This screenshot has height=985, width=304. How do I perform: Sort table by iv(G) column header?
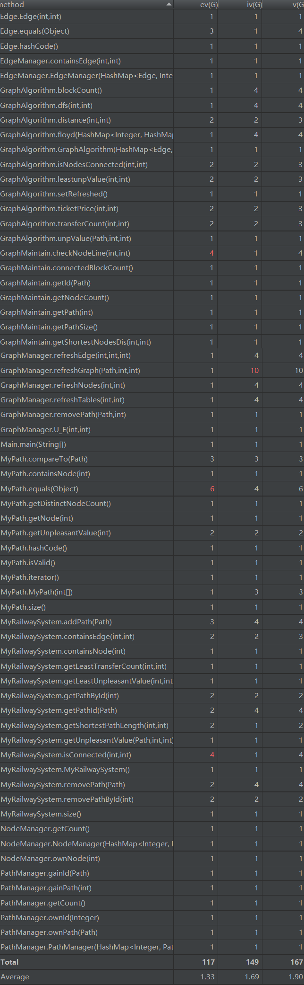(254, 4)
